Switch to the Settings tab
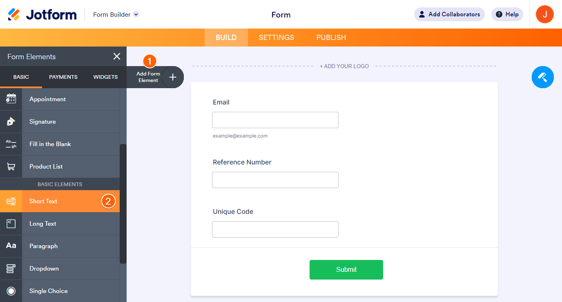This screenshot has width=562, height=302. [x=277, y=38]
